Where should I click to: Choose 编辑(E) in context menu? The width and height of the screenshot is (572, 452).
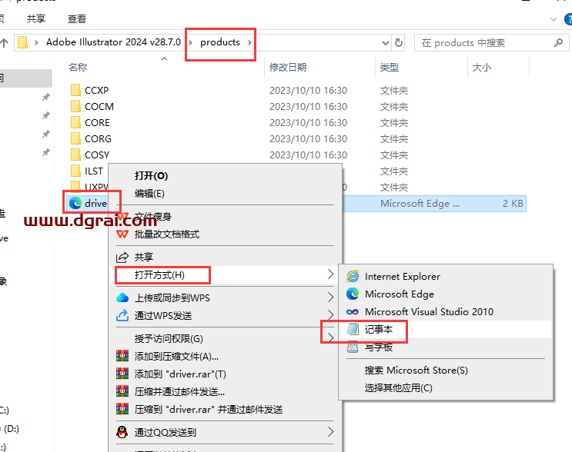pos(149,193)
